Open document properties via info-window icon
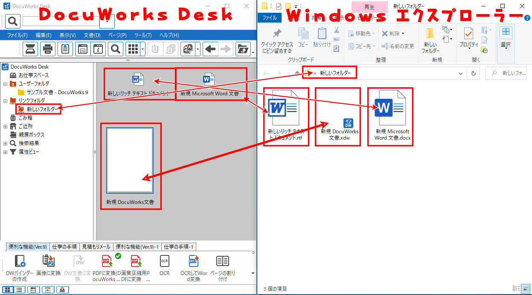The height and width of the screenshot is (295, 532). [x=98, y=49]
